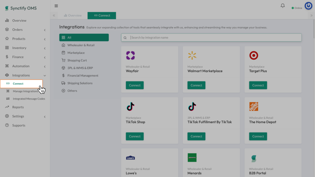Click the Synctify OMS logo
The width and height of the screenshot is (315, 177).
click(21, 8)
